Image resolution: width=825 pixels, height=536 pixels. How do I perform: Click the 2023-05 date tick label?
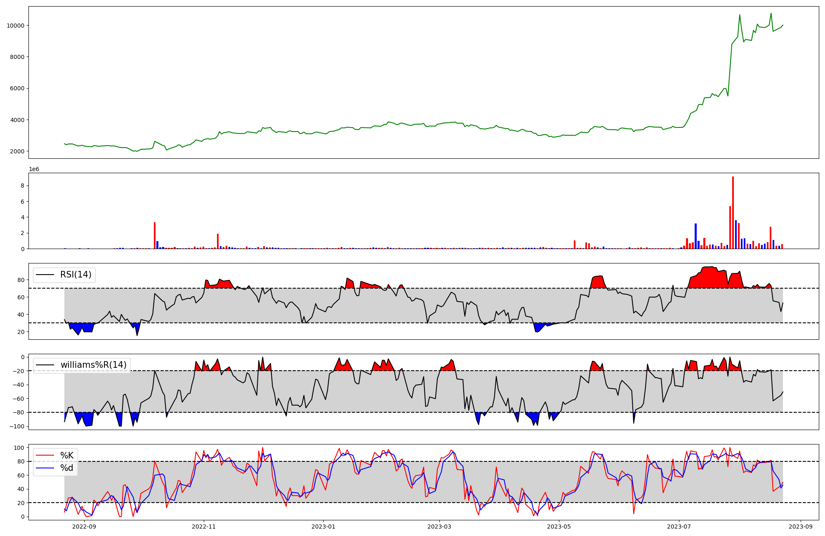(559, 527)
